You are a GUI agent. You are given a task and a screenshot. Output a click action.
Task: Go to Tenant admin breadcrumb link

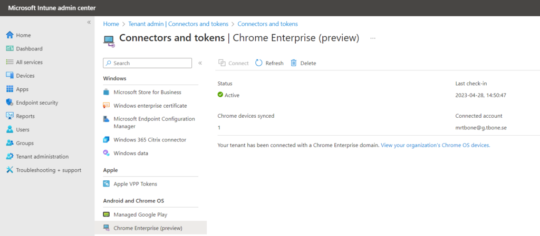(178, 24)
